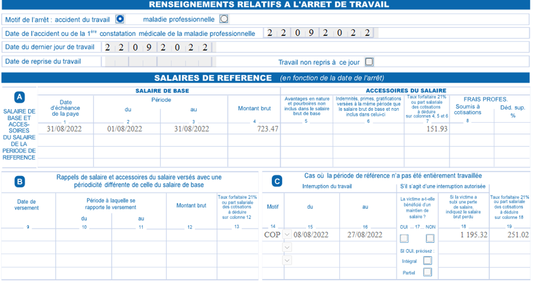The height and width of the screenshot is (284, 536).
Task: Open the third-row Motif dropdown in section C
Action: point(287,260)
